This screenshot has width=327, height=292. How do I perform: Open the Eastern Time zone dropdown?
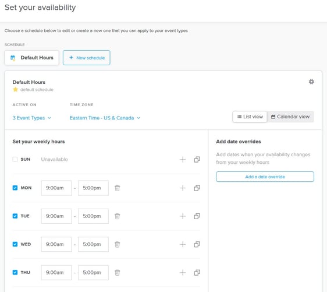point(105,118)
